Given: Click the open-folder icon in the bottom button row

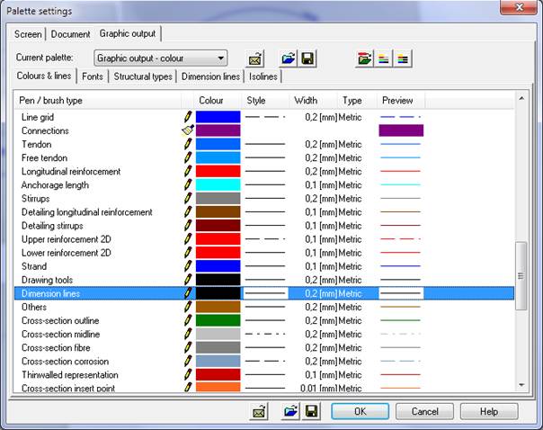Looking at the screenshot, I should point(290,411).
